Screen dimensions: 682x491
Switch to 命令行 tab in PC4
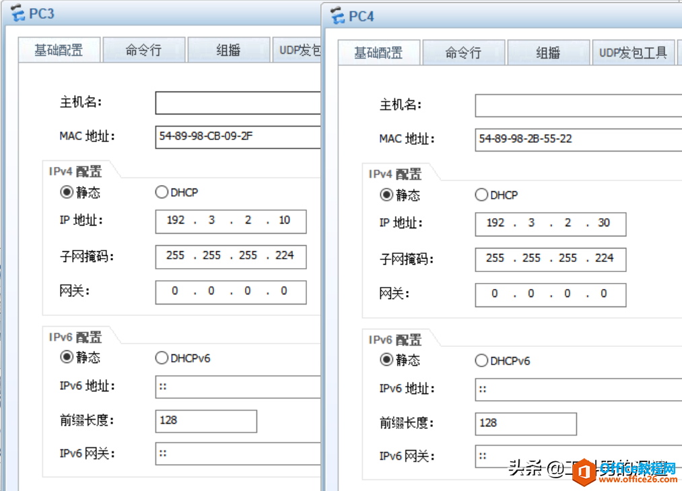[463, 53]
